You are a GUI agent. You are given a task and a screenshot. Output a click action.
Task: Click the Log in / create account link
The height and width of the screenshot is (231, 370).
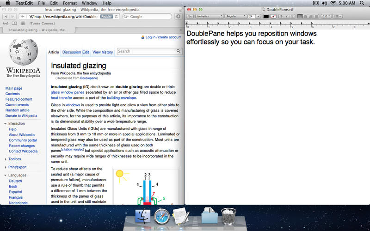click(163, 37)
